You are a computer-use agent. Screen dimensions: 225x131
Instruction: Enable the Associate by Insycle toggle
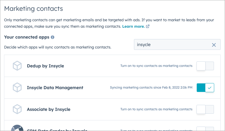pyautogui.click(x=205, y=109)
